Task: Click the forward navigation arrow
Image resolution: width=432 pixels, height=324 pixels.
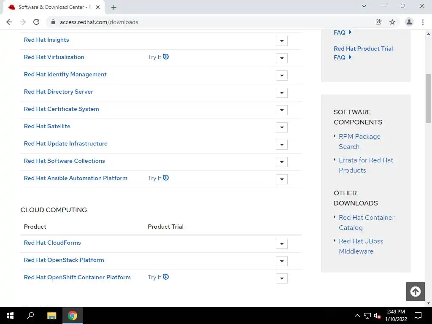Action: tap(23, 22)
